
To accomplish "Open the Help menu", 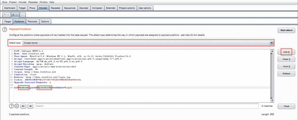I will click(x=52, y=2).
